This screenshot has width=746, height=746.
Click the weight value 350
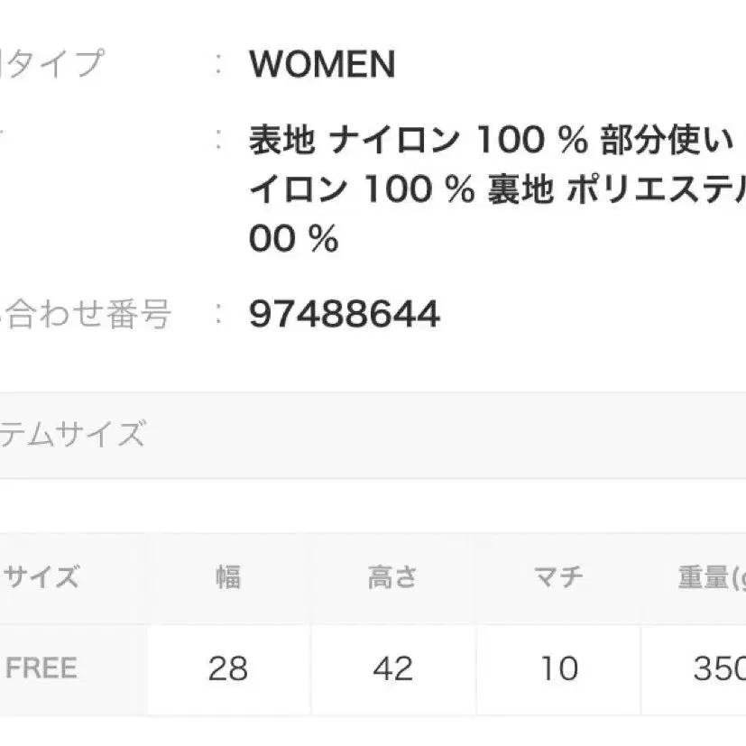[x=718, y=668]
